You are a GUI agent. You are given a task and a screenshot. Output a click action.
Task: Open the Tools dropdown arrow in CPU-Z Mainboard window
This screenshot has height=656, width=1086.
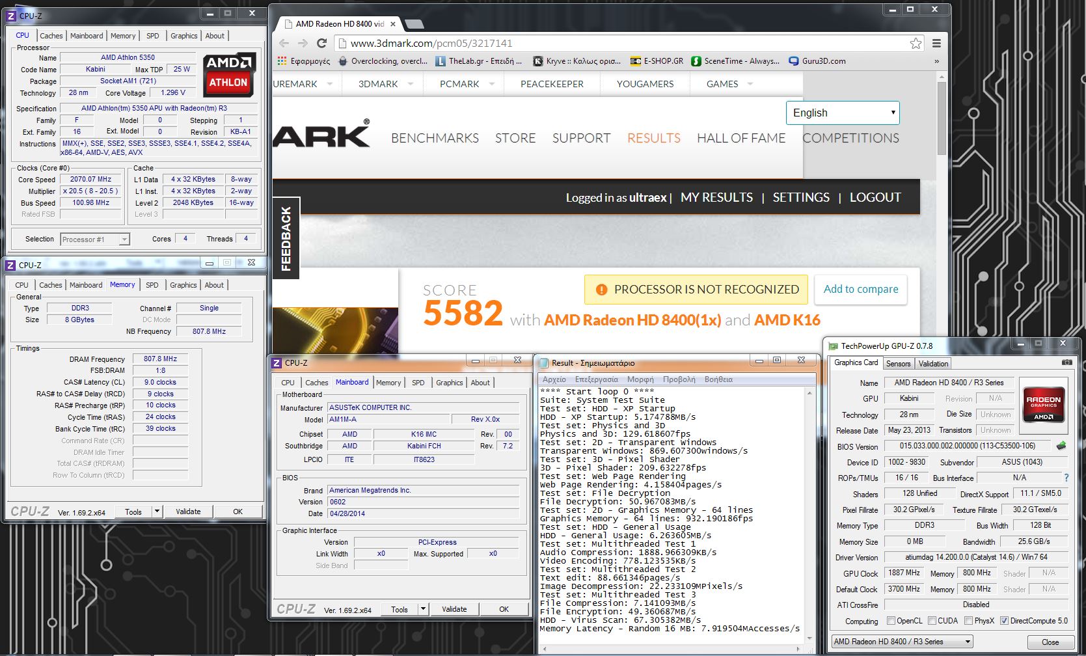(x=423, y=609)
